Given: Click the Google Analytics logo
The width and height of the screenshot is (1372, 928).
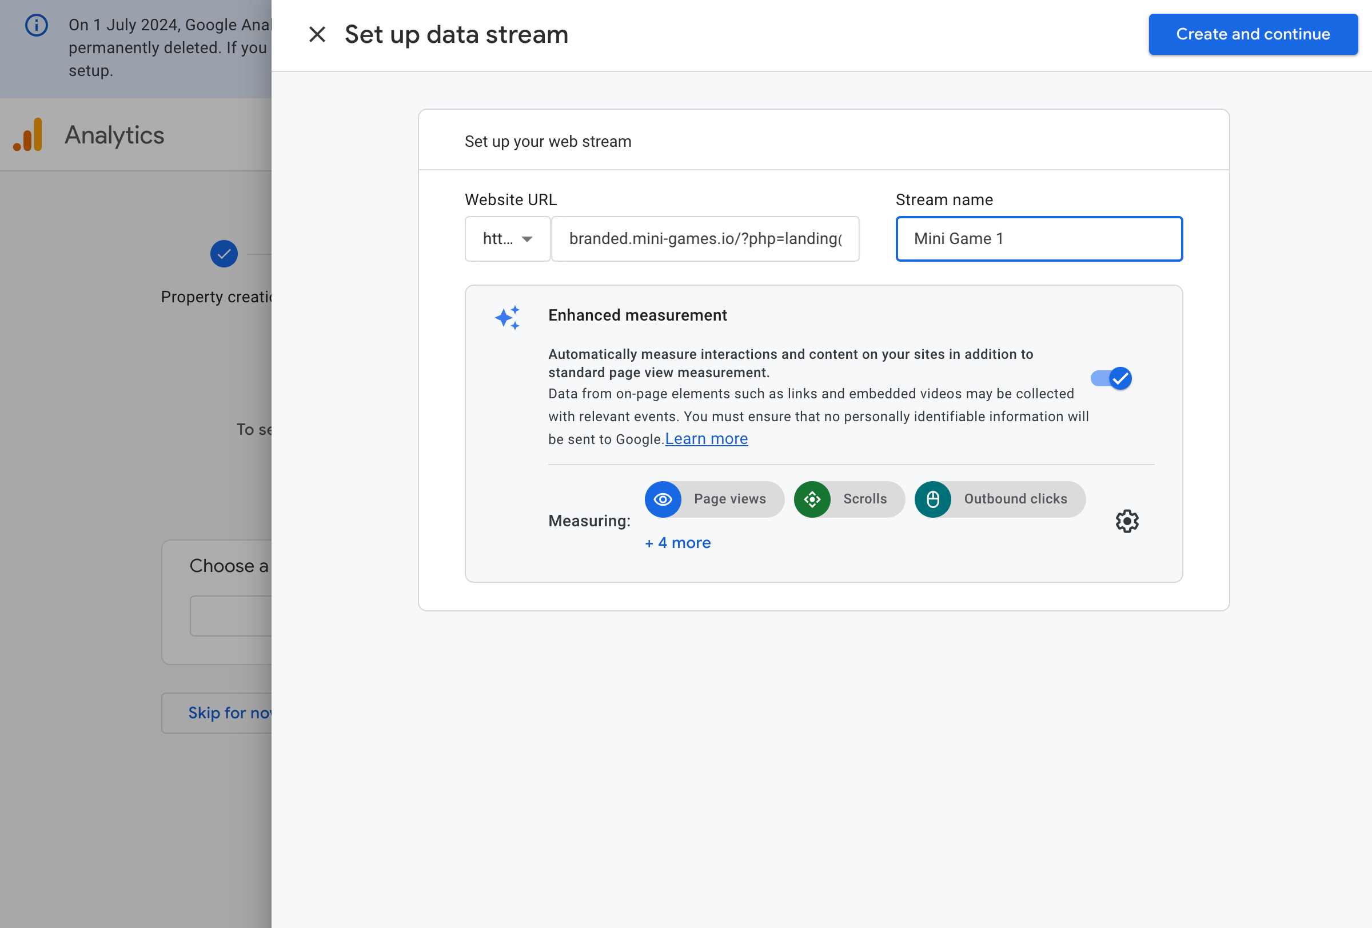Looking at the screenshot, I should (x=28, y=134).
